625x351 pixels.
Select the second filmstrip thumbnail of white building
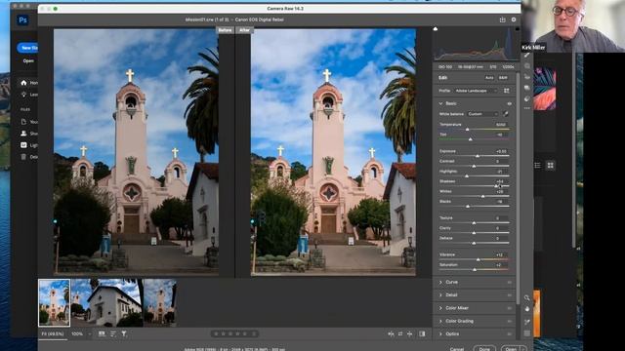[106, 302]
